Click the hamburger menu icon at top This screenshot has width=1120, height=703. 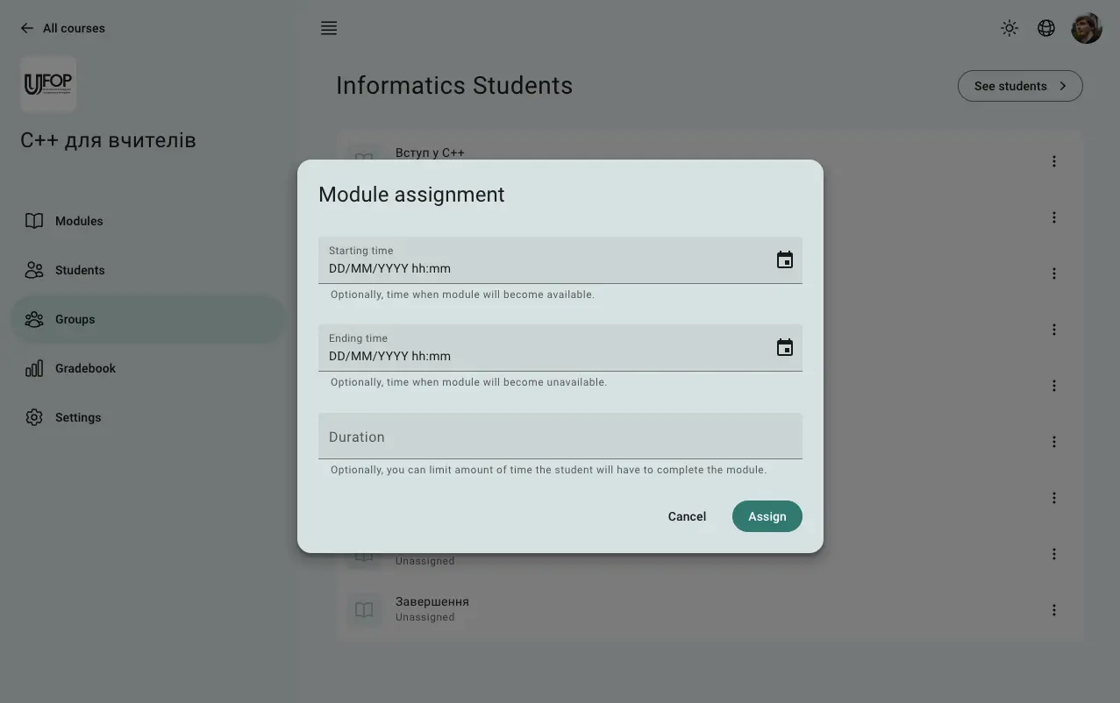coord(328,27)
